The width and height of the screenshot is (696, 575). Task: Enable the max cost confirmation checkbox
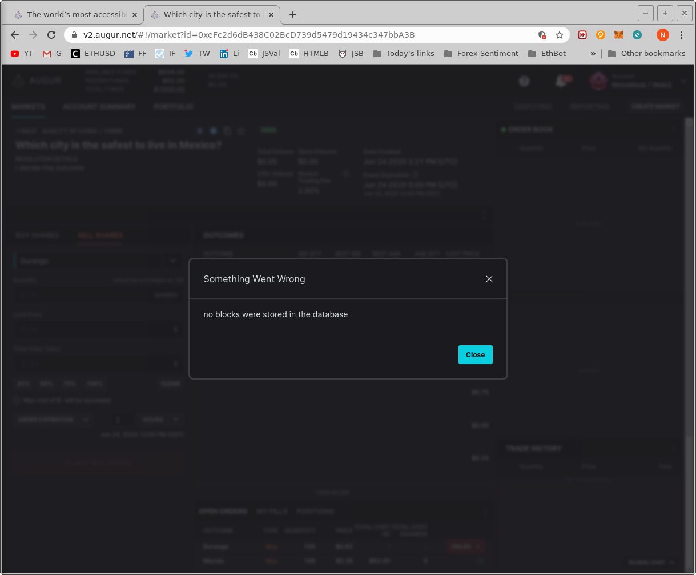17,400
